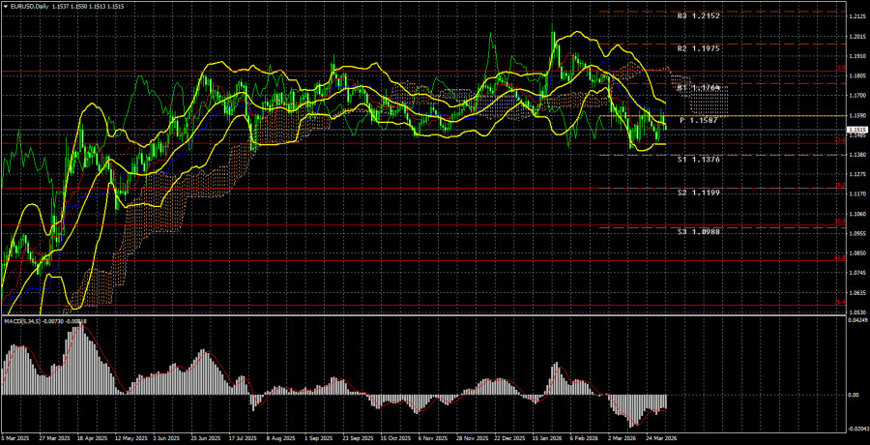Click the 1.0530 value on price scale
The height and width of the screenshot is (445, 870).
coord(855,312)
